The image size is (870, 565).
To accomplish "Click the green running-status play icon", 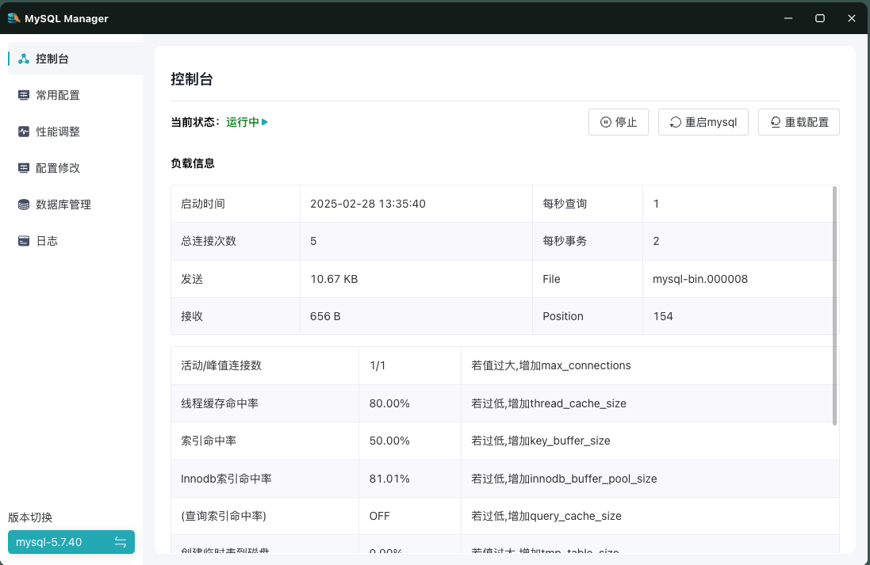I will click(265, 122).
